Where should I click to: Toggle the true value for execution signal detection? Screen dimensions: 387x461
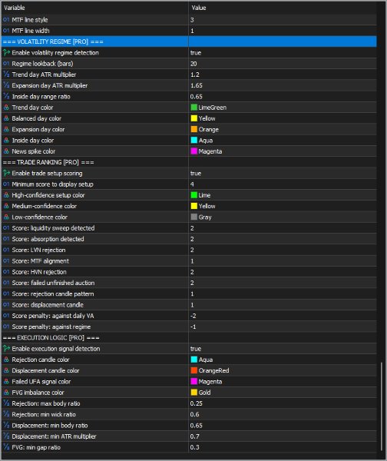[x=196, y=349]
